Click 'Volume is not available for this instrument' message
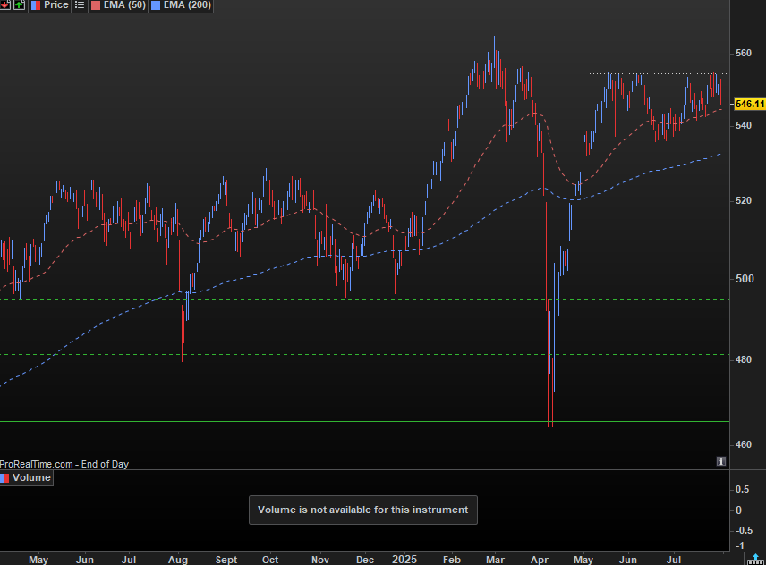The height and width of the screenshot is (565, 766). click(363, 510)
